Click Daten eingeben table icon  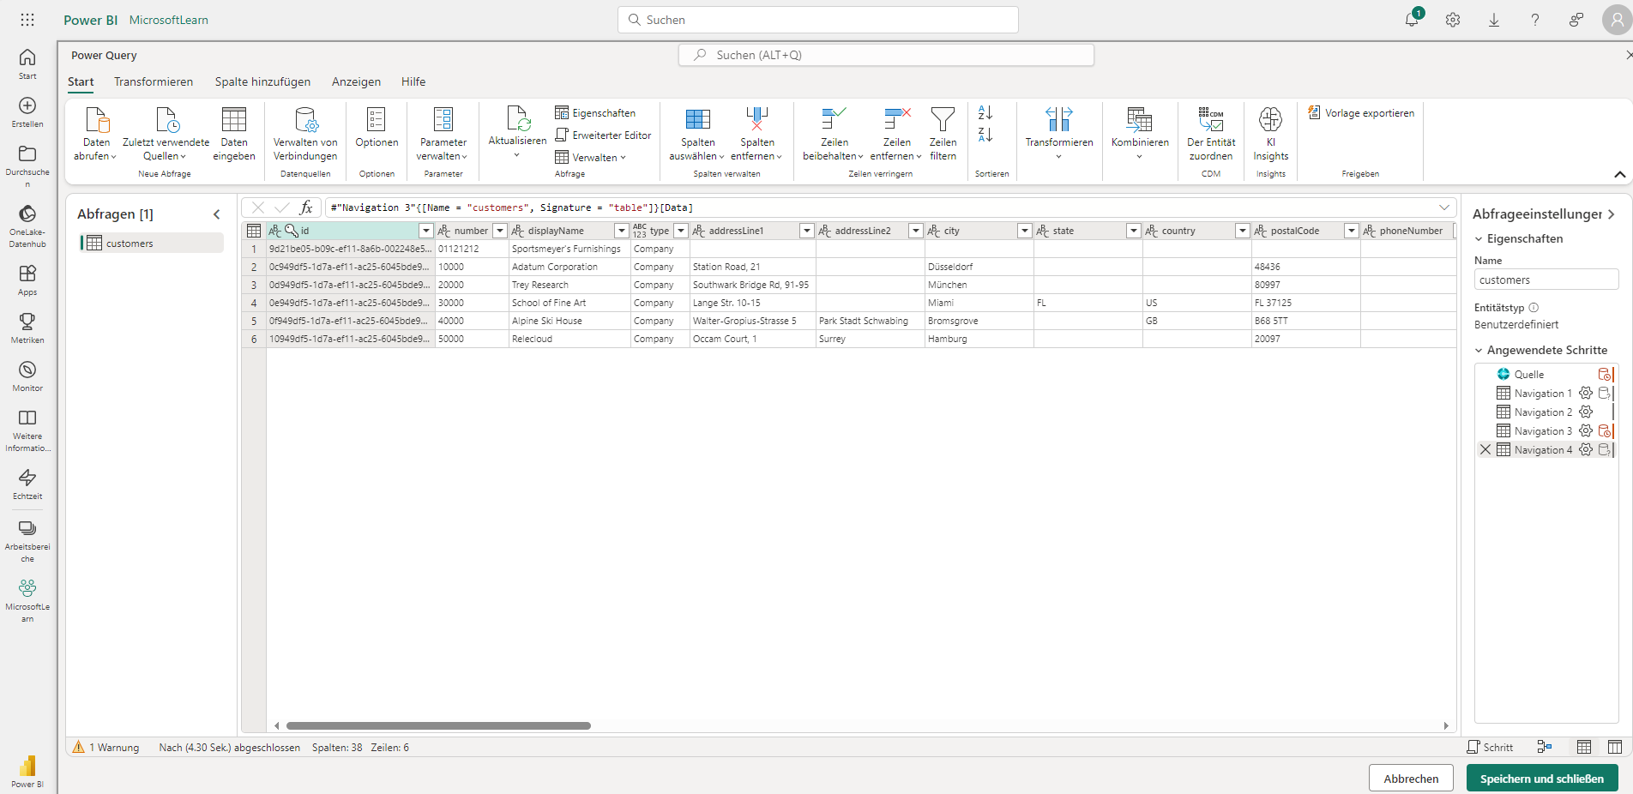(234, 119)
